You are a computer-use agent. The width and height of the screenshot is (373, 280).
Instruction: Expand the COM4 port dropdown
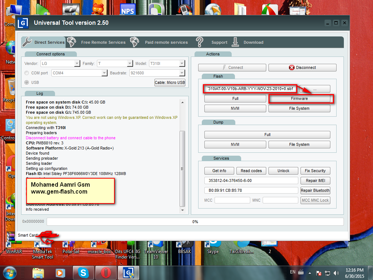click(x=104, y=73)
